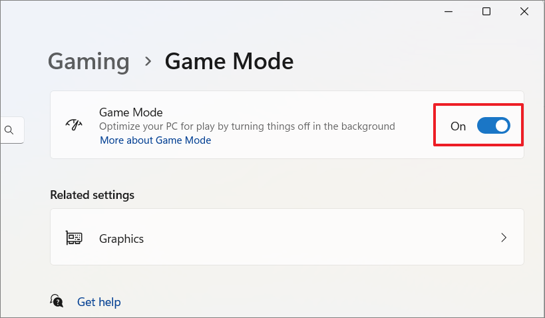Go back to the Gaming breadcrumb
The width and height of the screenshot is (545, 318).
[89, 62]
